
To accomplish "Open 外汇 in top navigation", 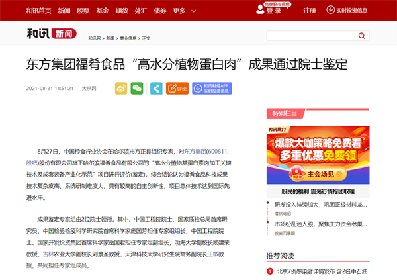I will [x=141, y=11].
